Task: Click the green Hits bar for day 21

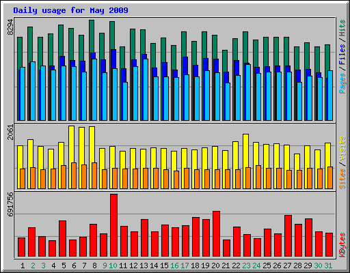Action: click(225, 61)
